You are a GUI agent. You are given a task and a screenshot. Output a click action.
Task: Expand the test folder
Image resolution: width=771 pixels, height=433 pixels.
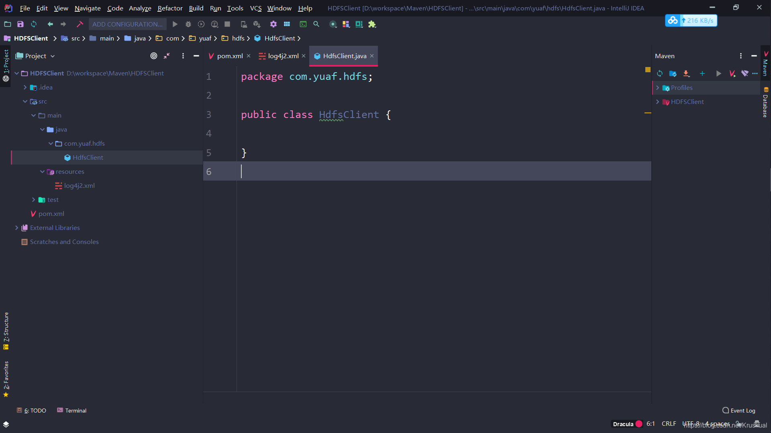33,199
